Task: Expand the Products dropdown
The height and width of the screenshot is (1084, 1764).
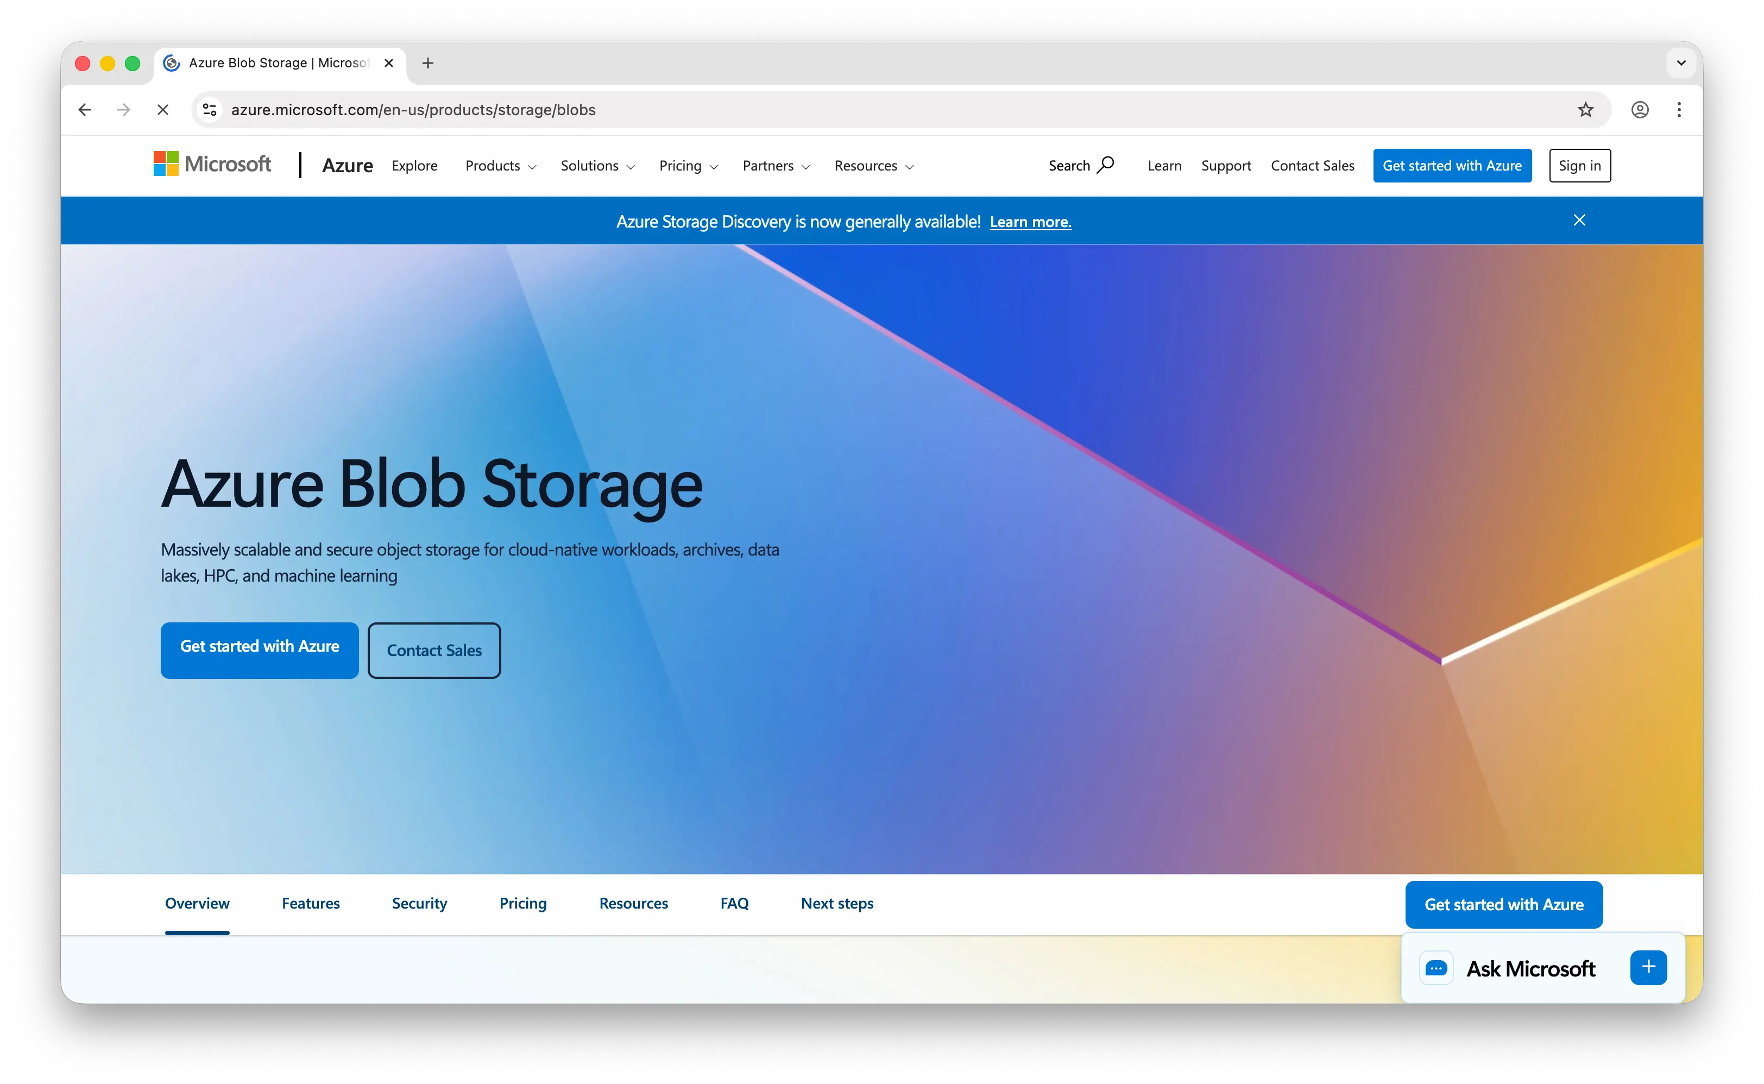Action: 500,166
